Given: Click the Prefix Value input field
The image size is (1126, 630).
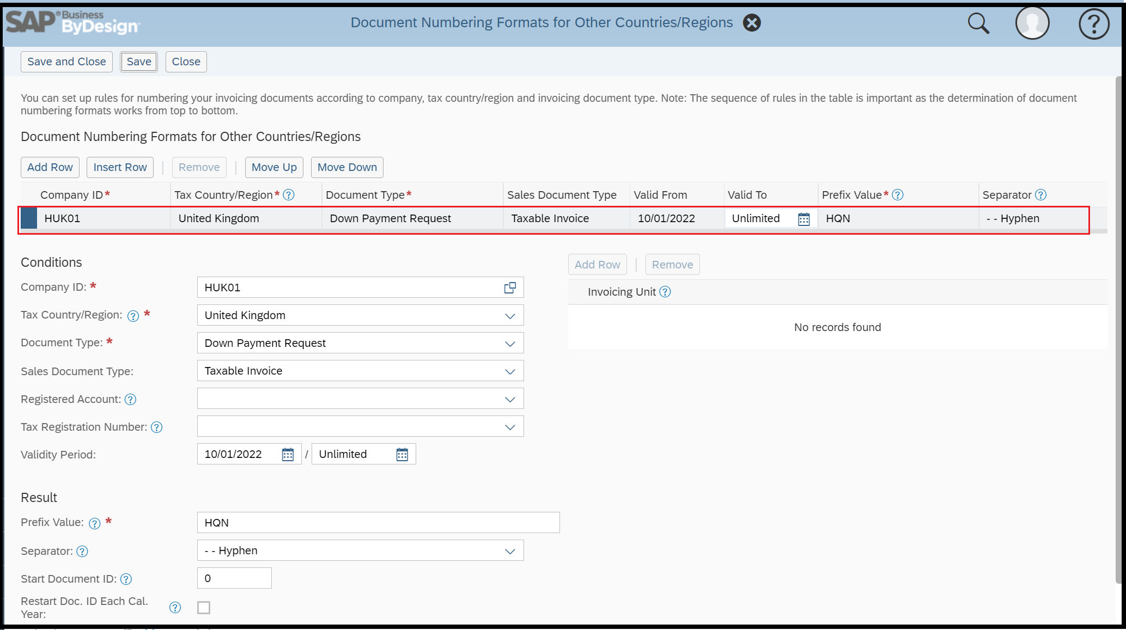Looking at the screenshot, I should (x=378, y=523).
